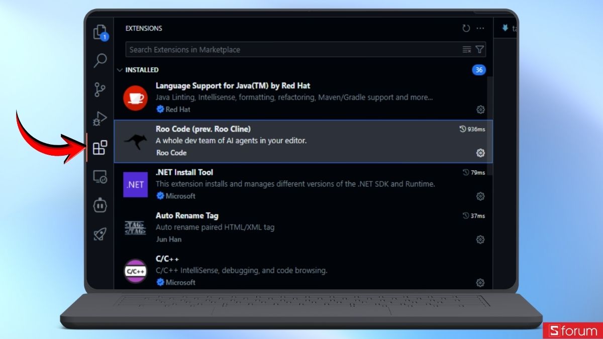Click the 'C/C++ IntelliSense, debugging' description
The width and height of the screenshot is (603, 339).
coord(241,270)
